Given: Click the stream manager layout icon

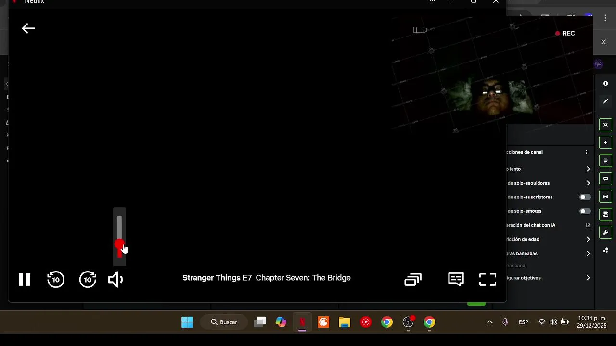Looking at the screenshot, I should [x=606, y=214].
